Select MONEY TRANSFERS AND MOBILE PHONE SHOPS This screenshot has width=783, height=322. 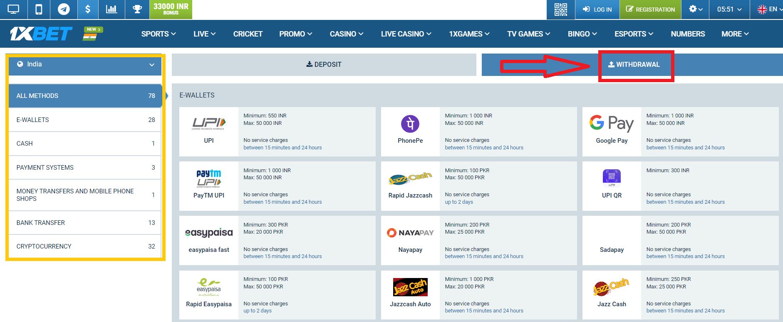tap(85, 195)
